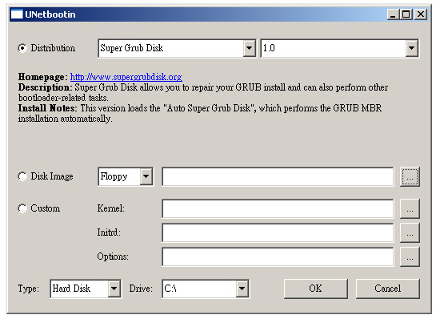Viewport: 436px width, 319px height.
Task: Open the C:\ drive dropdown
Action: tap(206, 289)
